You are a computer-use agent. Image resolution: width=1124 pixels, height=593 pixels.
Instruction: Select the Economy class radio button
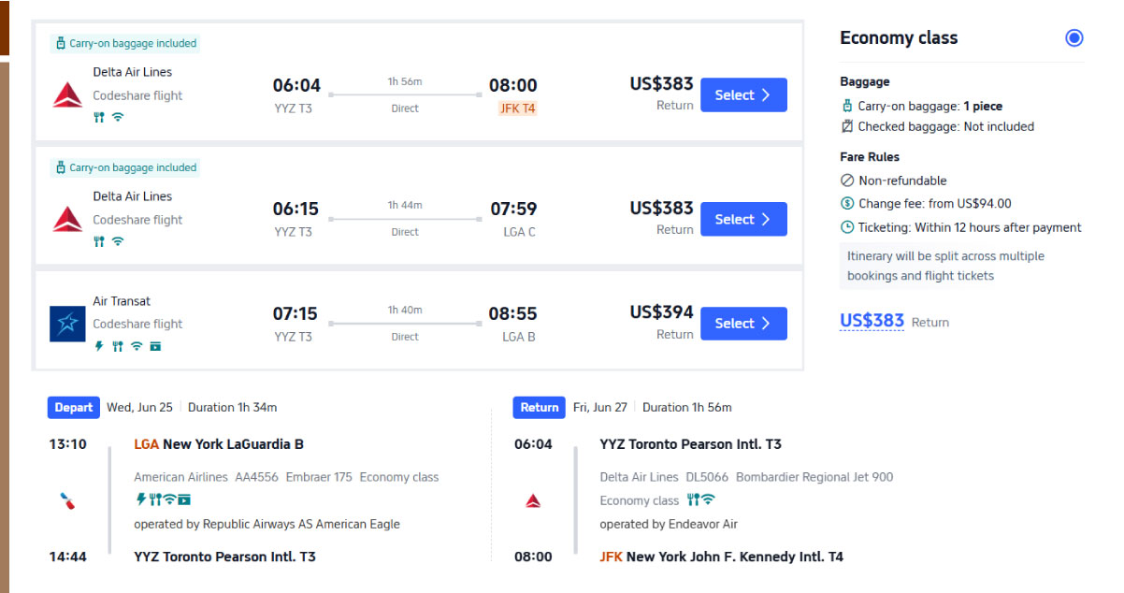(x=1074, y=38)
